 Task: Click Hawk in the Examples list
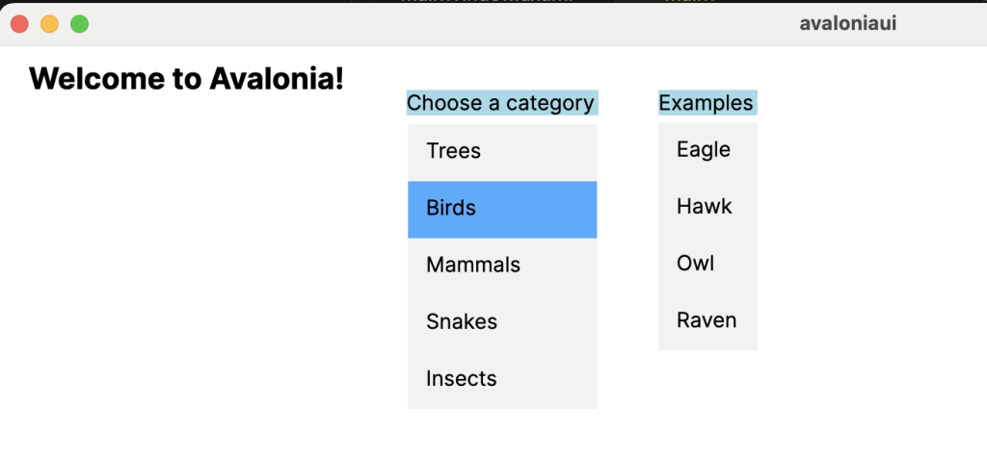707,206
